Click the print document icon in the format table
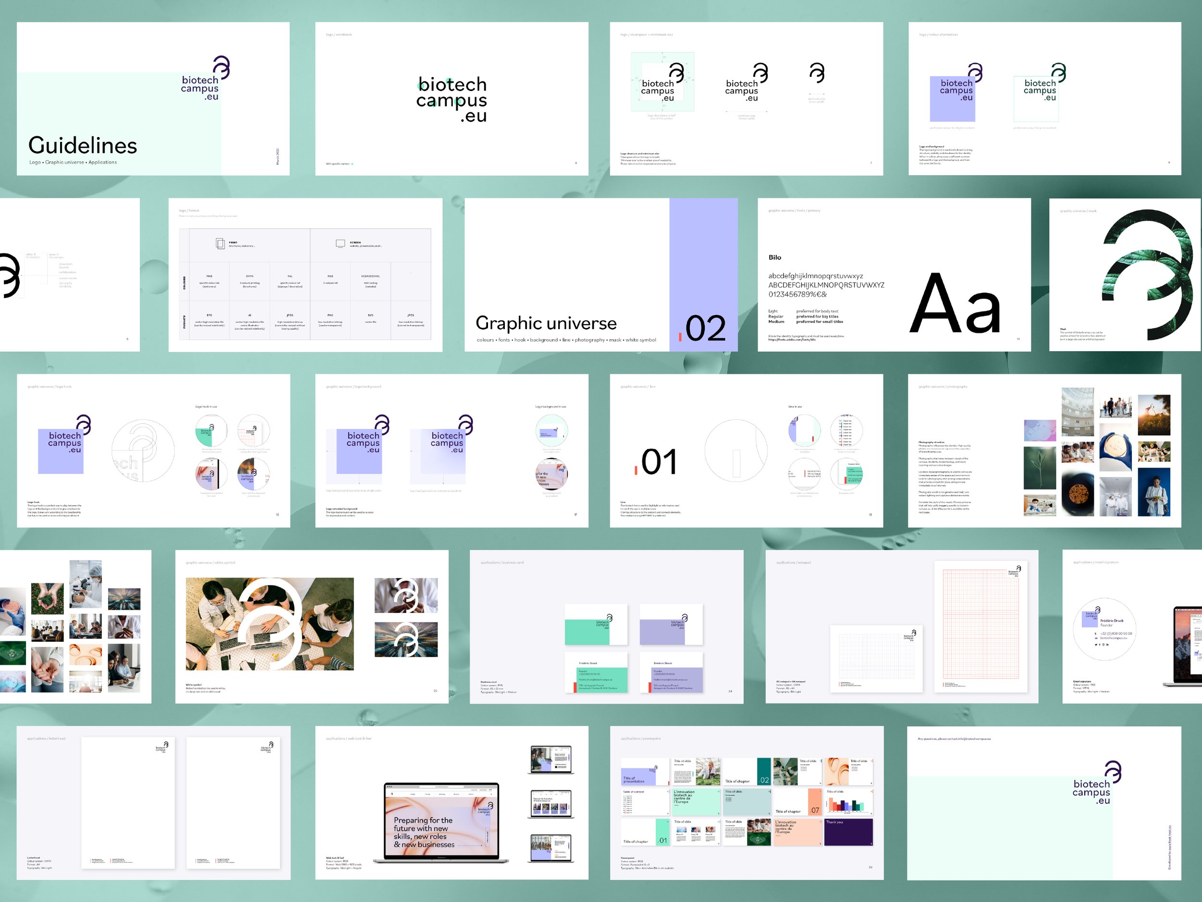 point(220,243)
